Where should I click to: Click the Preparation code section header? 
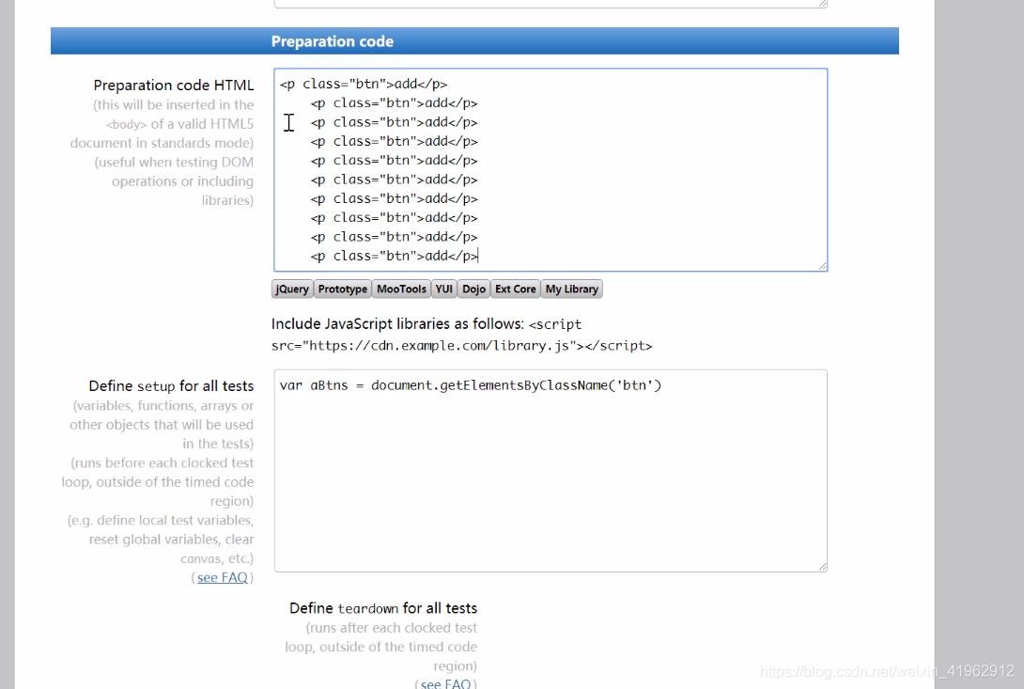coord(474,41)
